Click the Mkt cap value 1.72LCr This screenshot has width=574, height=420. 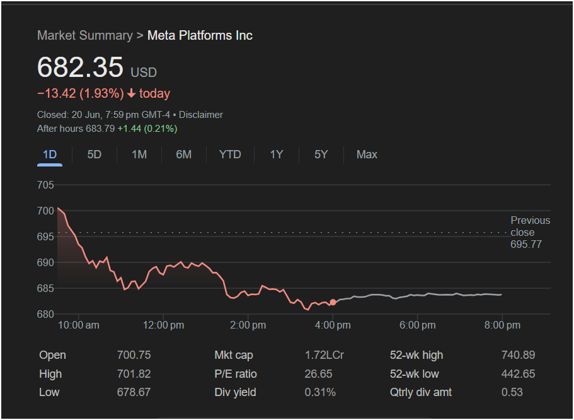point(324,355)
